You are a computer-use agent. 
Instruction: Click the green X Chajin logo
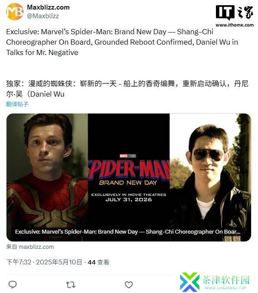coord(189,282)
